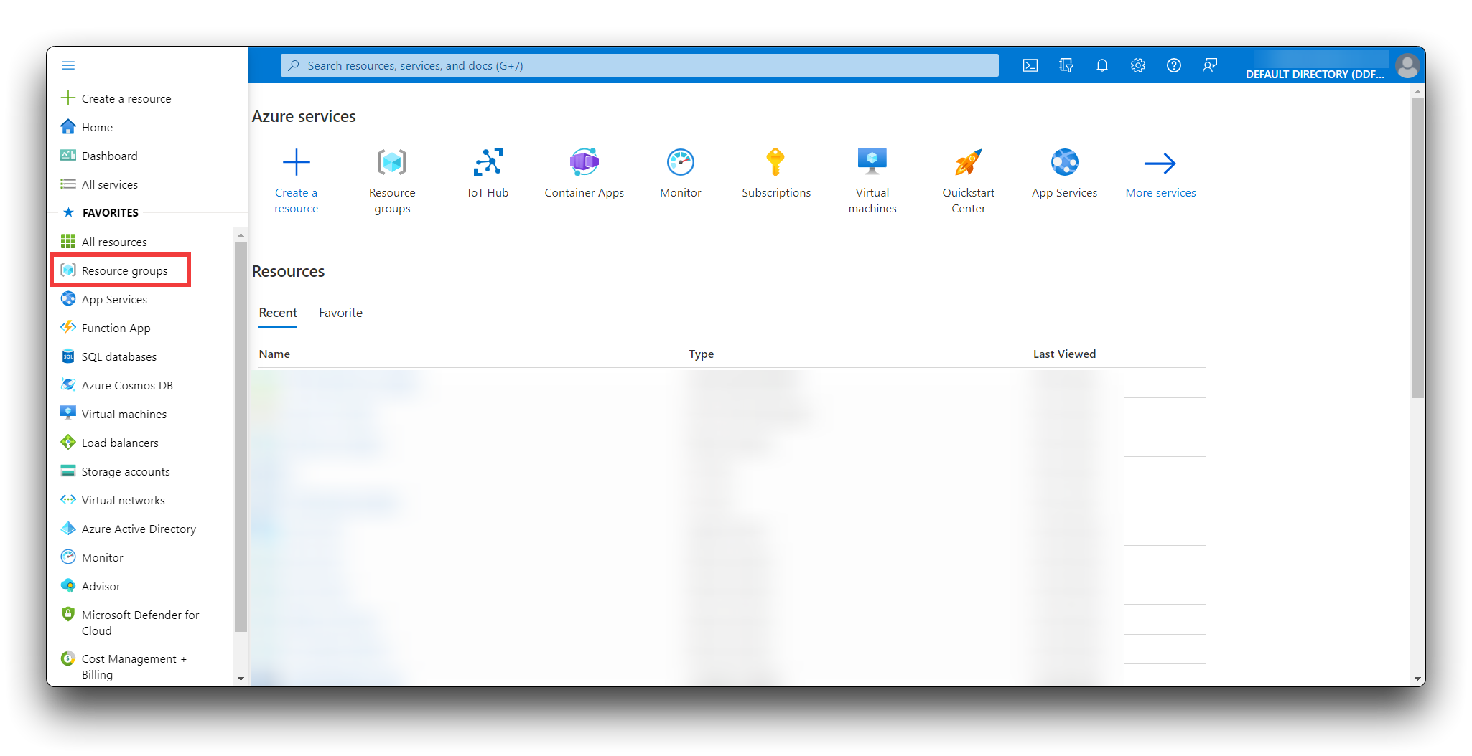Go to Home in the sidebar
The height and width of the screenshot is (756, 1472).
tap(87, 127)
